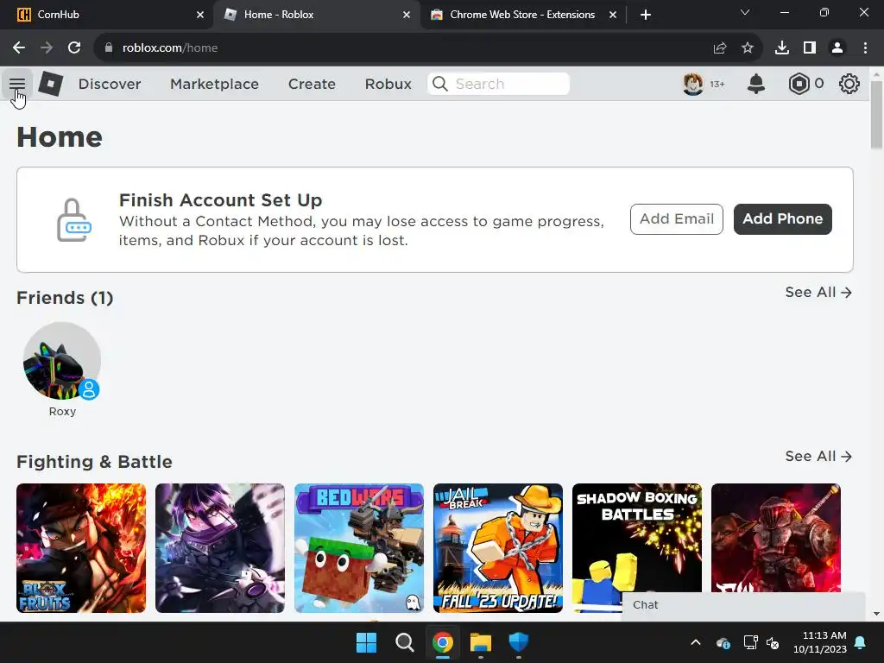
Task: Click the Add Phone button
Action: 782,218
